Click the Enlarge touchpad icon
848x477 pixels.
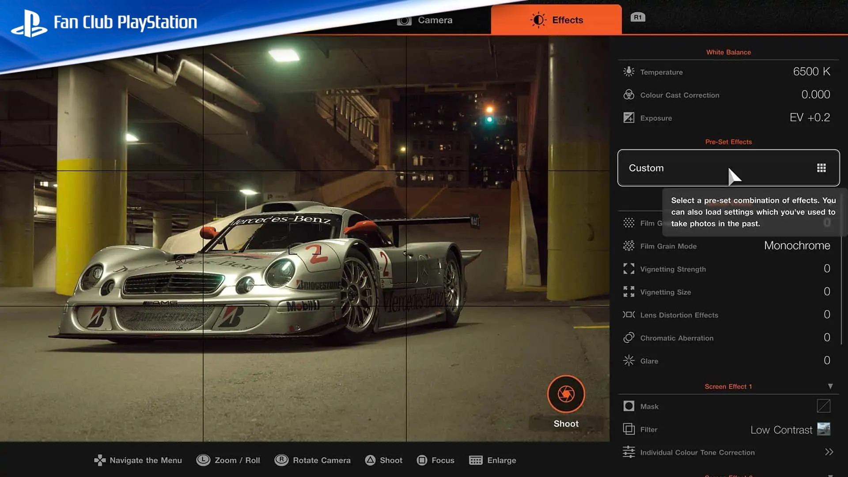click(x=476, y=460)
